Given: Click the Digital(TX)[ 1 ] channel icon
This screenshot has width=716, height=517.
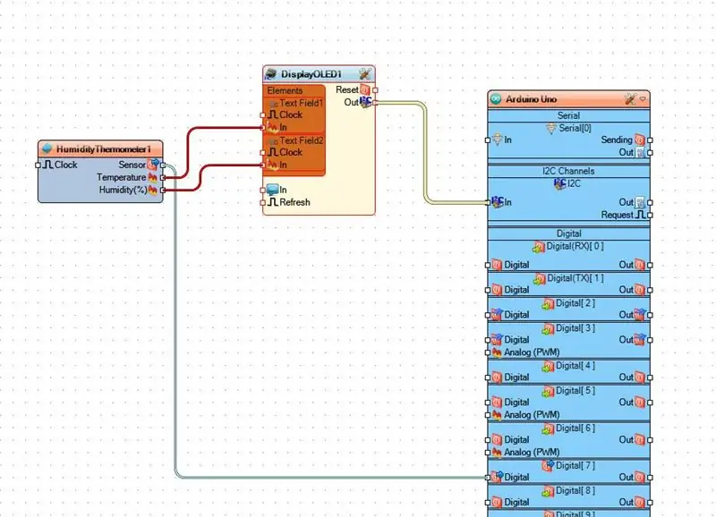Looking at the screenshot, I should [540, 279].
